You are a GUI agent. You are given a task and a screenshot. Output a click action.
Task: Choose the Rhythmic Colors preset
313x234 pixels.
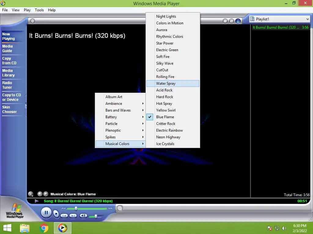(x=173, y=37)
